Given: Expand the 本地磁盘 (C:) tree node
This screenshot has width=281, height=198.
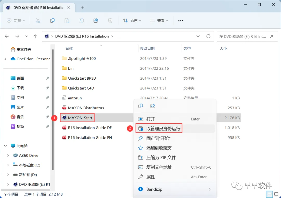Looking at the screenshot, I should (8, 165).
